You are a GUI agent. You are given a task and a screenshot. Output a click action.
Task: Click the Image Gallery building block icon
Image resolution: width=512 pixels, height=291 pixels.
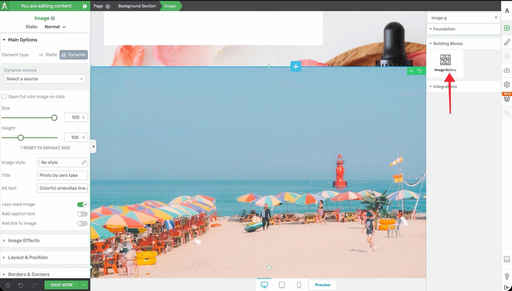click(x=445, y=60)
